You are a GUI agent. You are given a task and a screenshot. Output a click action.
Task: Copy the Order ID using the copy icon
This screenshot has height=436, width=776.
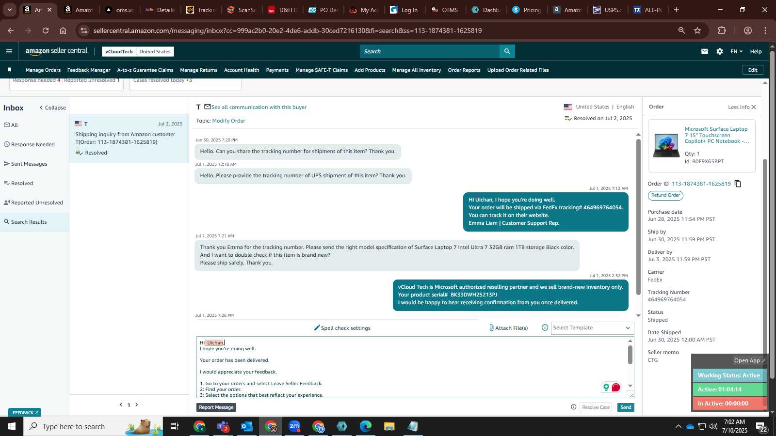point(738,184)
